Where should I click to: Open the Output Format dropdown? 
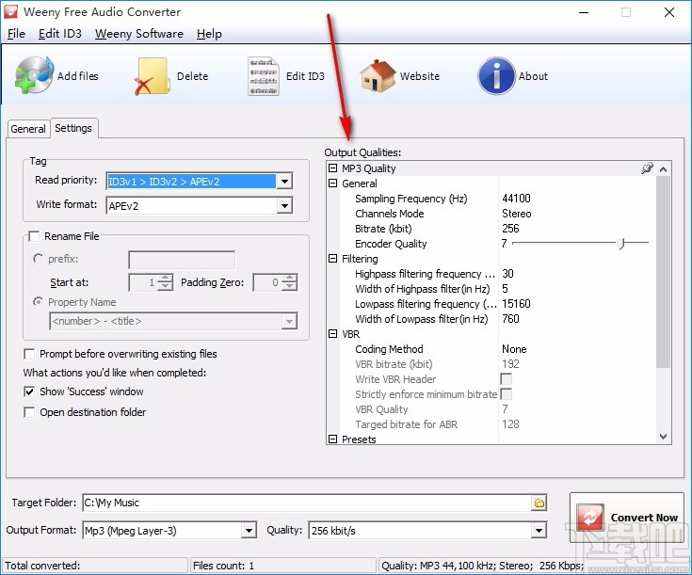(x=249, y=530)
